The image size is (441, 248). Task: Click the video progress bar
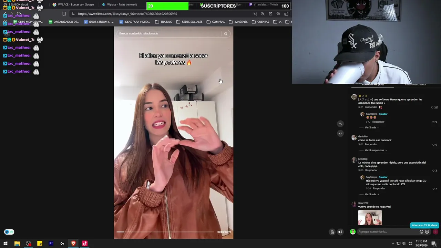point(165,232)
